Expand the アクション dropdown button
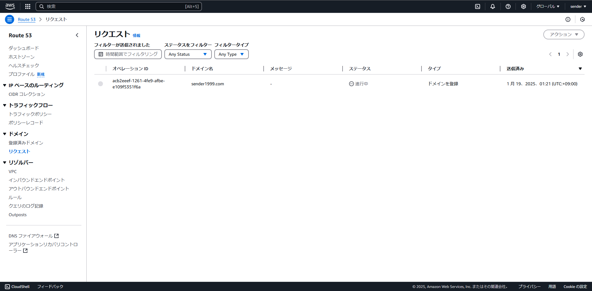592x291 pixels. 564,34
